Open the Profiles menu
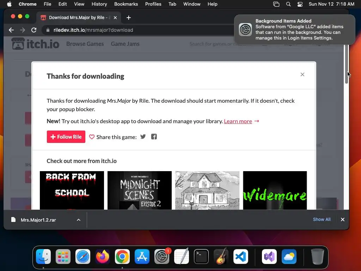 [153, 4]
